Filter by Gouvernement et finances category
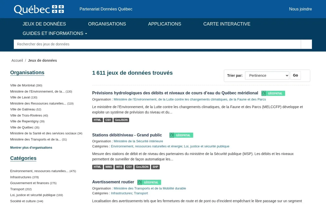This screenshot has width=326, height=204. (33, 183)
